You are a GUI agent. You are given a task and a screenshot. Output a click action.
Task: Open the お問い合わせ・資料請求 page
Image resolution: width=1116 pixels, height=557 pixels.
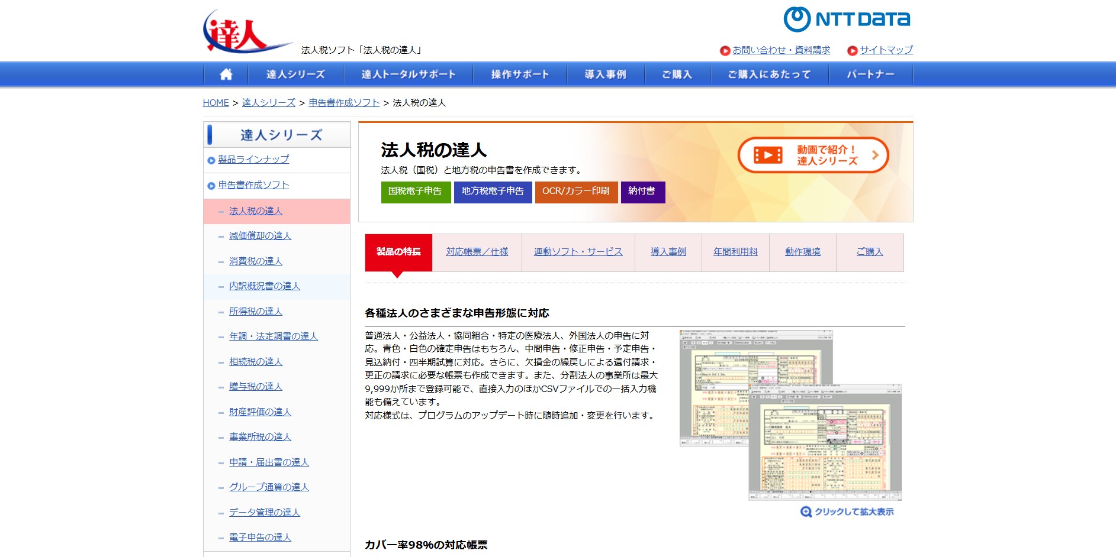tap(780, 50)
